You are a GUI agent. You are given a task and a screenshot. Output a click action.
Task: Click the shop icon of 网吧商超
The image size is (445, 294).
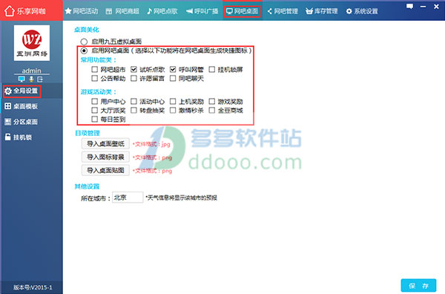coord(109,11)
